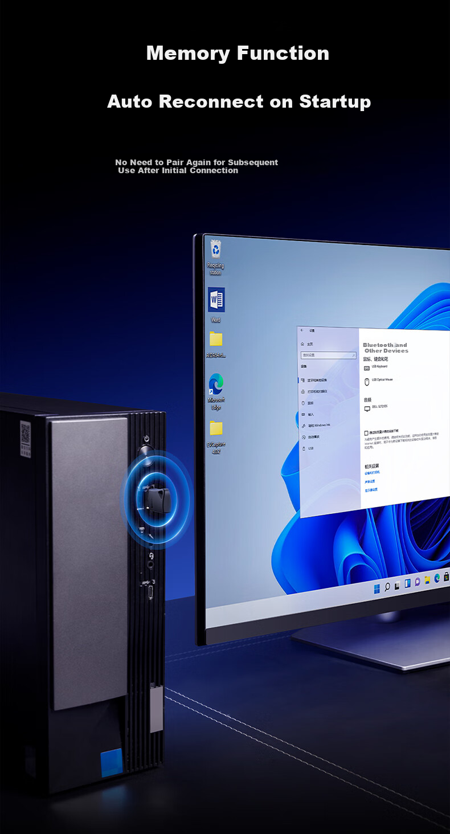Click the Settings search input field
The height and width of the screenshot is (834, 450).
(328, 355)
